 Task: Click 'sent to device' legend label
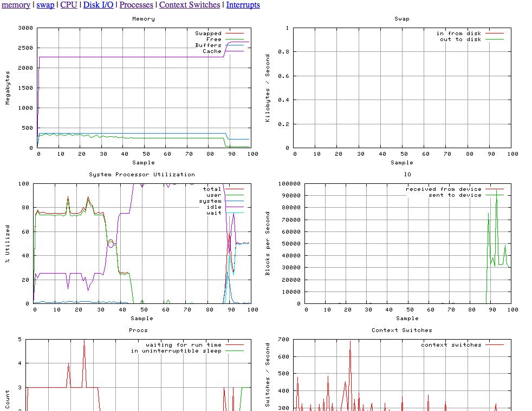(455, 195)
